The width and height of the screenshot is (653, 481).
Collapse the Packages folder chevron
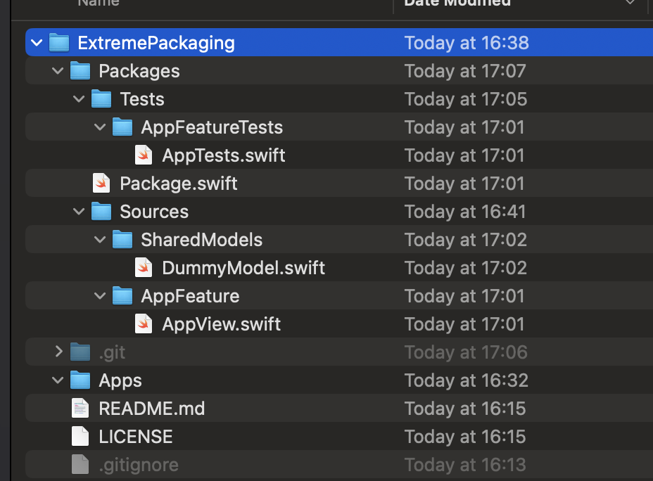[58, 71]
